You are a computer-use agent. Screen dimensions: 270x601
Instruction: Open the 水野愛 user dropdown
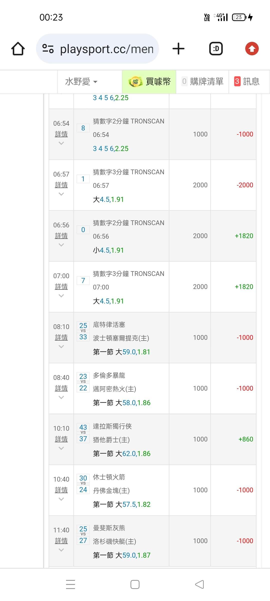(81, 82)
